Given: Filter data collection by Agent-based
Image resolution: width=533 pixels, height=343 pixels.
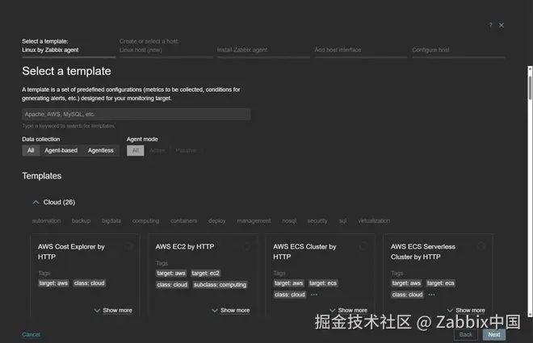Looking at the screenshot, I should click(61, 150).
